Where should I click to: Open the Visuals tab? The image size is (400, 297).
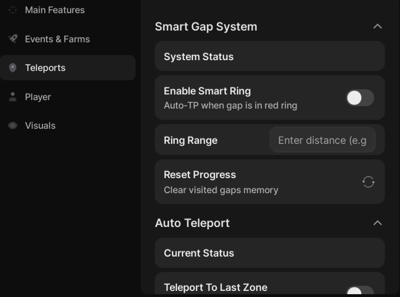click(40, 125)
